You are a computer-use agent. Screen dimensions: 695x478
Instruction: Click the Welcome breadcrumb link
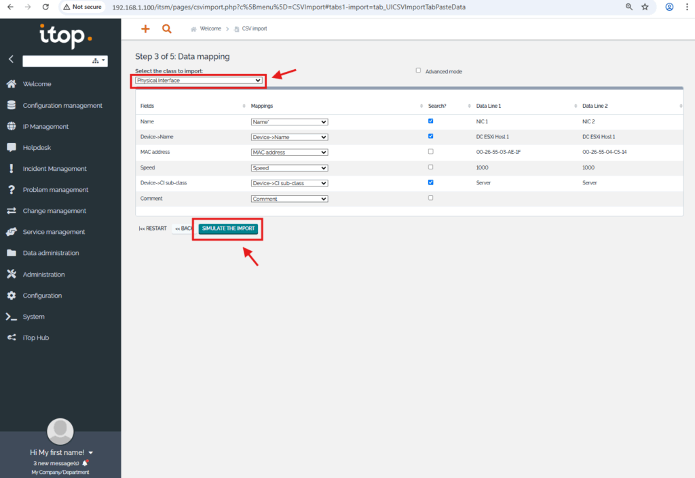tap(211, 29)
